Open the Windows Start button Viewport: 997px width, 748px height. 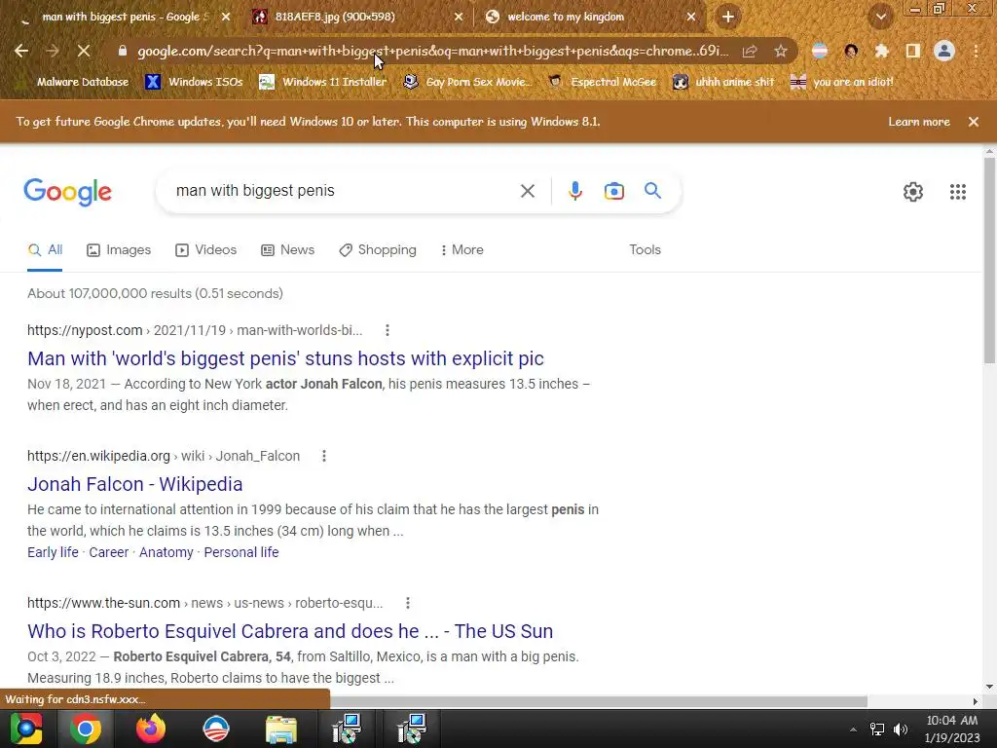coord(26,729)
